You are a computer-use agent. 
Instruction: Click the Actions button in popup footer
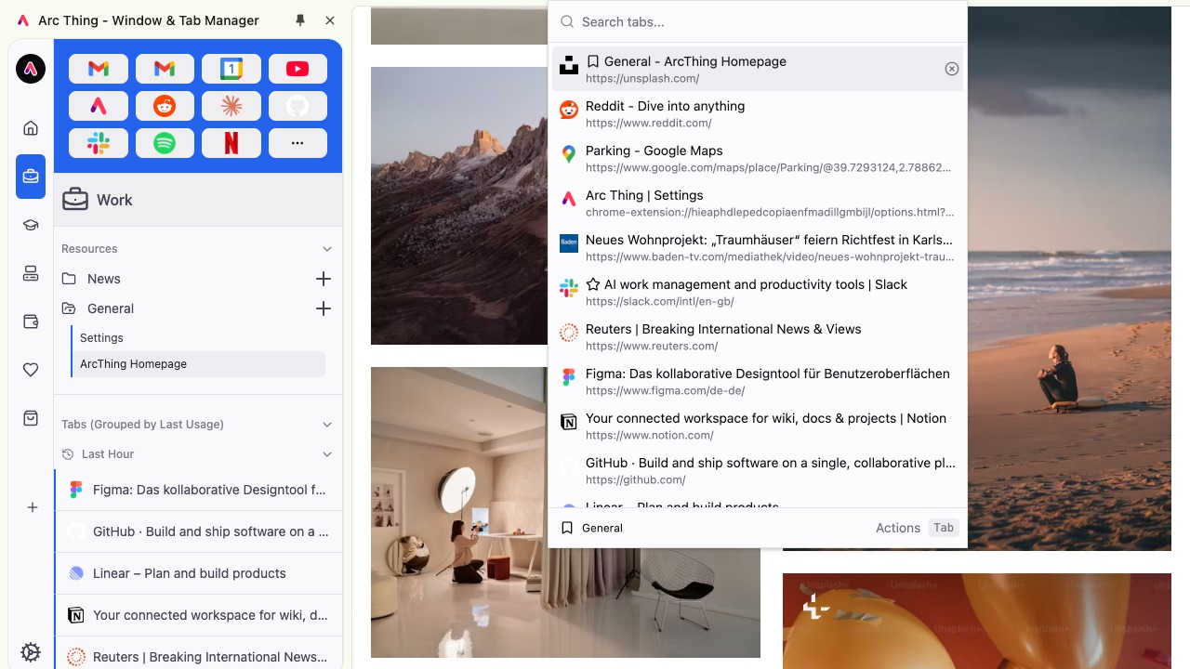point(897,528)
